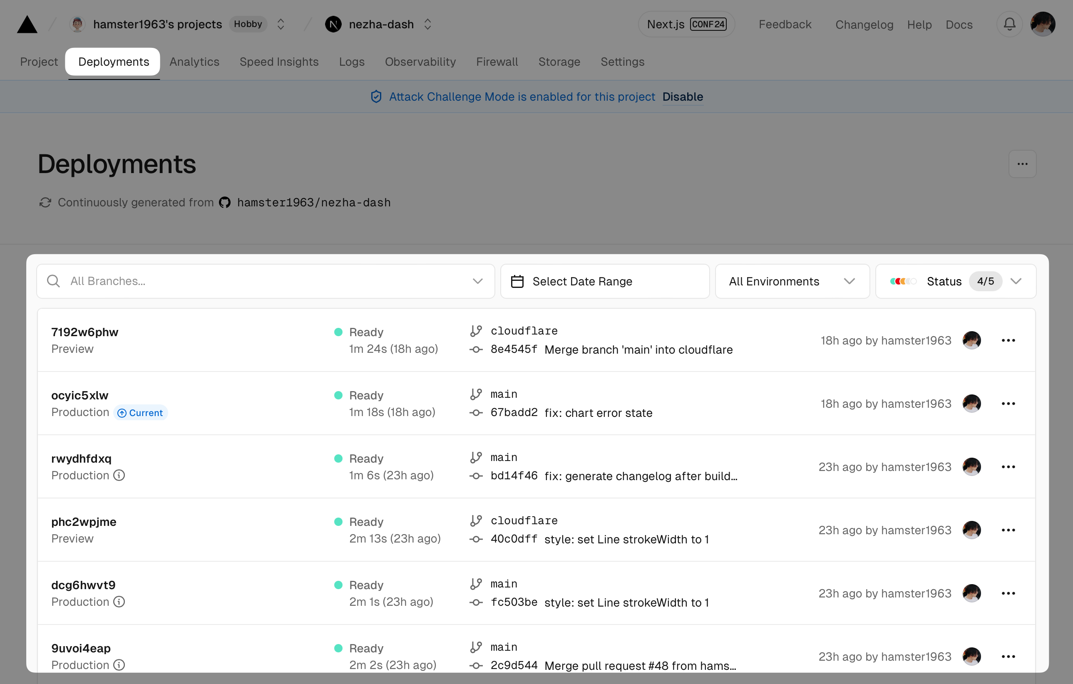The width and height of the screenshot is (1073, 684).
Task: Open actions menu for phc2wpjme deployment
Action: pos(1008,530)
